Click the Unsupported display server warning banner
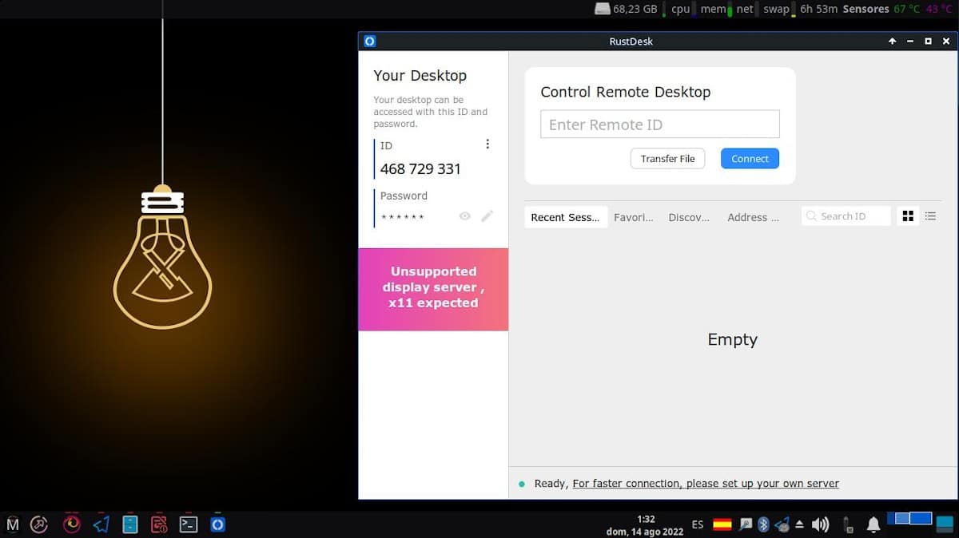Viewport: 959px width, 538px height. click(x=433, y=289)
